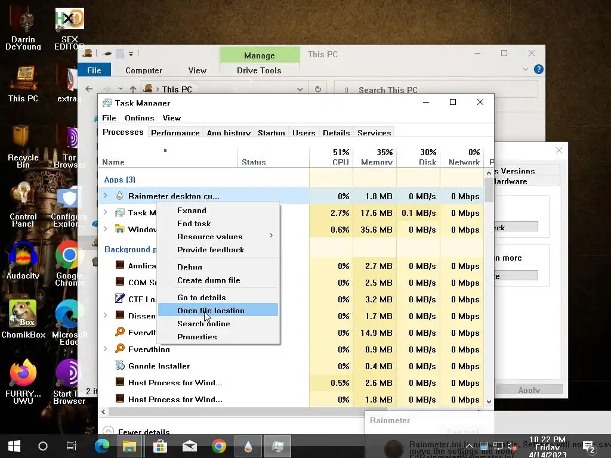Open Google Chrome taskbar icon
Image resolution: width=611 pixels, height=458 pixels.
pos(219,446)
